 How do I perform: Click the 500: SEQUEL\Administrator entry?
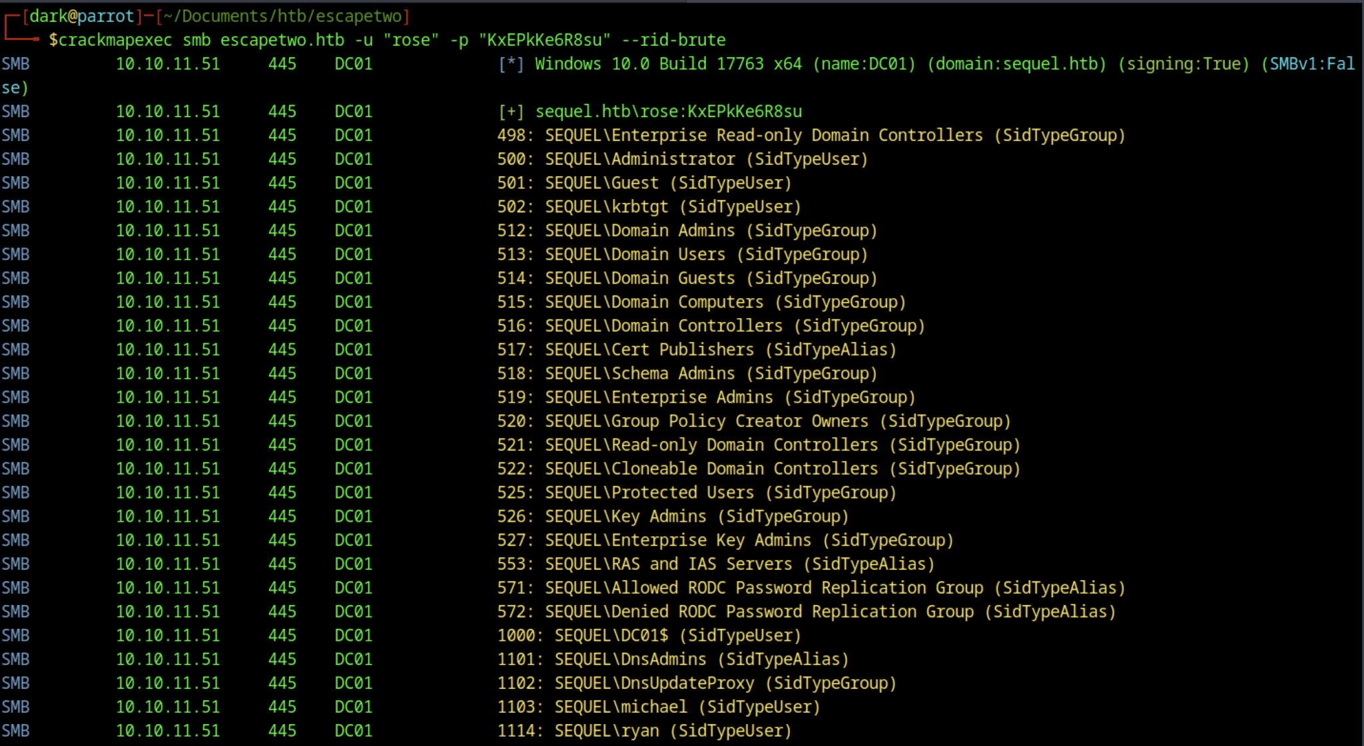pyautogui.click(x=683, y=159)
